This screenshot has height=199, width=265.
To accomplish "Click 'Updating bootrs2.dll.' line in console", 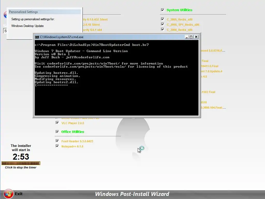I will (x=56, y=82).
